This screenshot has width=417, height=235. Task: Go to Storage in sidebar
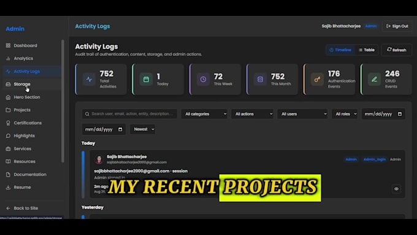tap(22, 84)
